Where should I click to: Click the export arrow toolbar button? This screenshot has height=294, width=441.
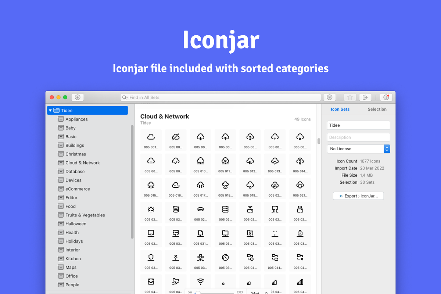pos(365,97)
